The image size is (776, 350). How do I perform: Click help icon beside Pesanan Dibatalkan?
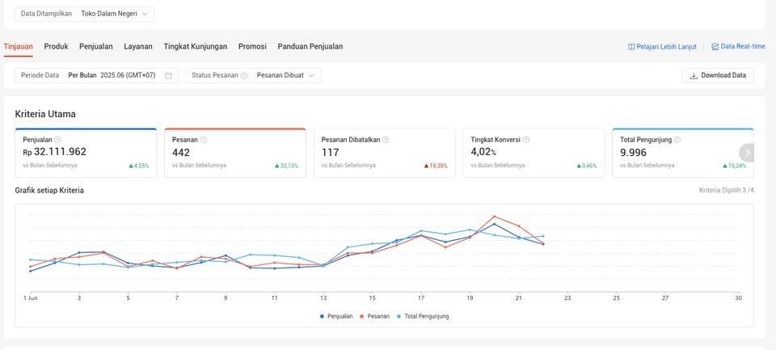click(x=386, y=140)
